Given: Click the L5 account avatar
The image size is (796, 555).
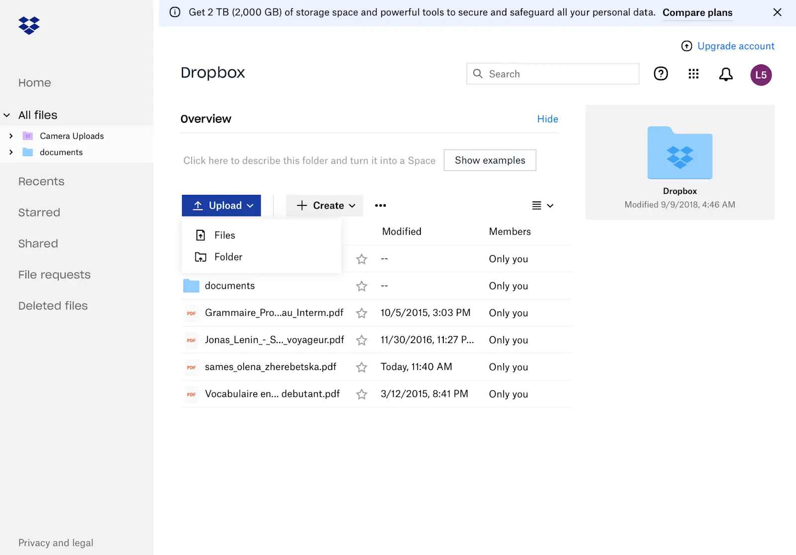Looking at the screenshot, I should pyautogui.click(x=761, y=75).
